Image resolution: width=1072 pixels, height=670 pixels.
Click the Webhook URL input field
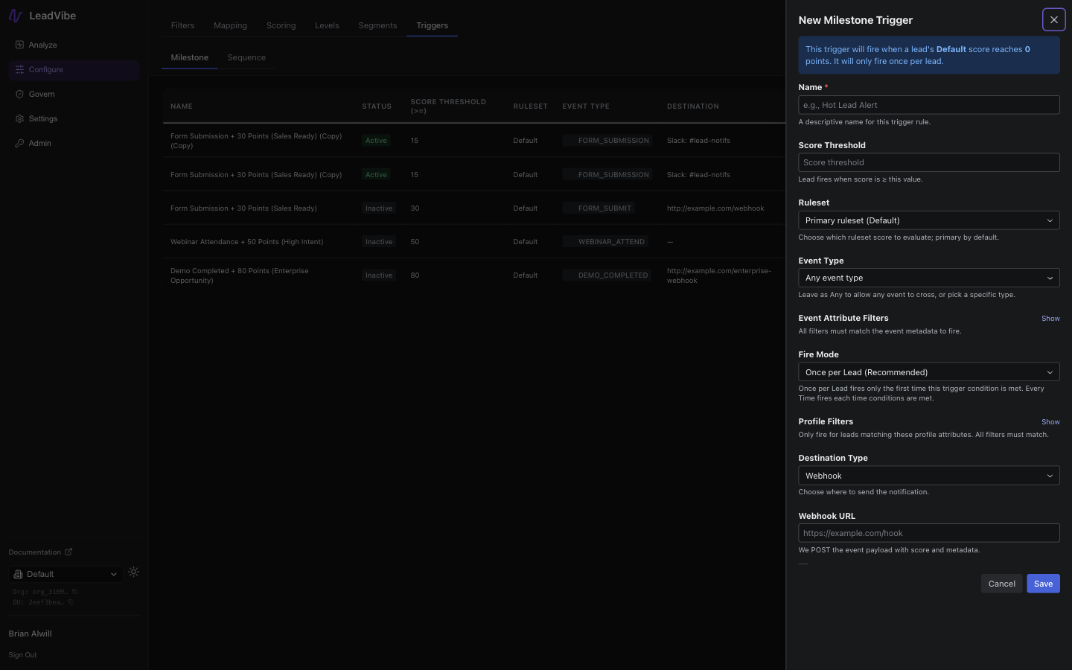[928, 533]
